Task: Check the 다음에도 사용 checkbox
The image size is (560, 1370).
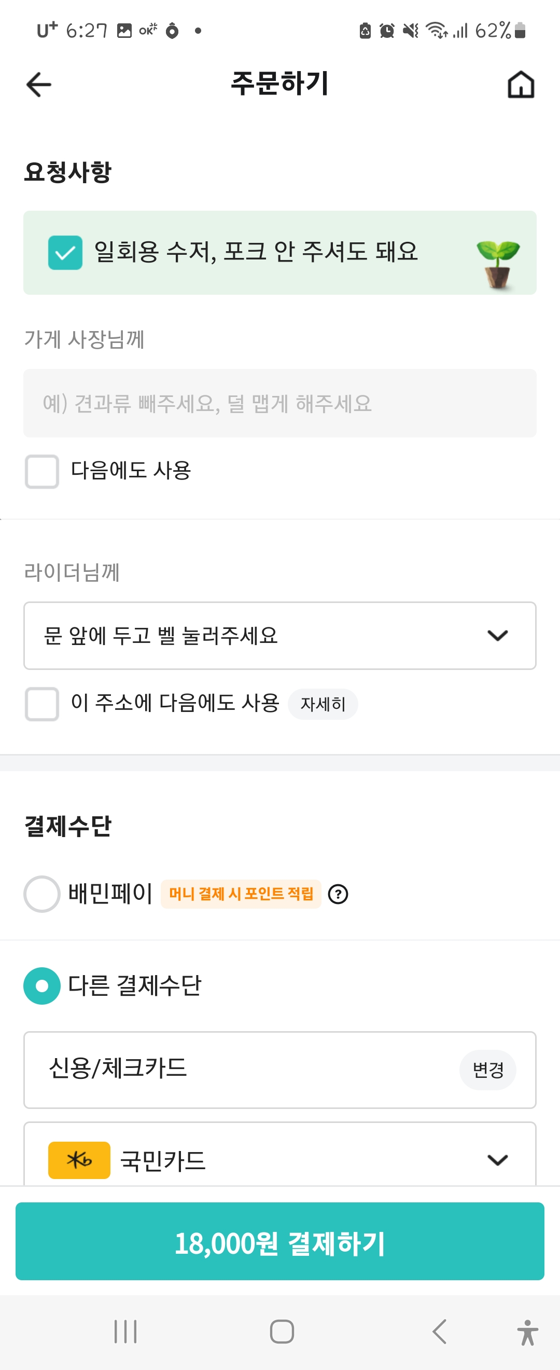Action: click(x=42, y=471)
